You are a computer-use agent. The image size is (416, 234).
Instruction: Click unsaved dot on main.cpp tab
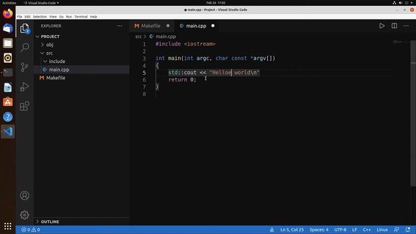point(213,26)
